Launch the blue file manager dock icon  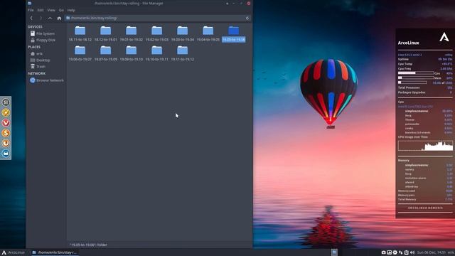(6, 154)
